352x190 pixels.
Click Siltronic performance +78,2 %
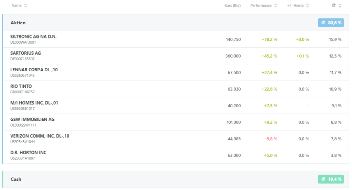point(269,39)
